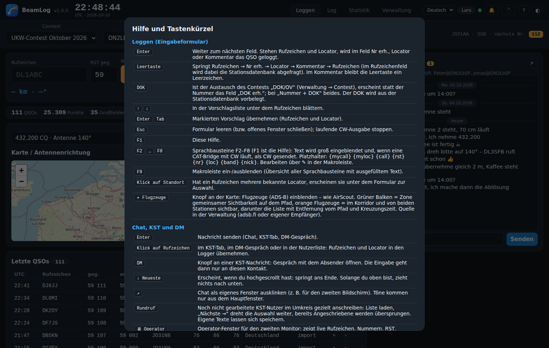This screenshot has width=549, height=348.
Task: Switch to the Log tab
Action: [332, 10]
